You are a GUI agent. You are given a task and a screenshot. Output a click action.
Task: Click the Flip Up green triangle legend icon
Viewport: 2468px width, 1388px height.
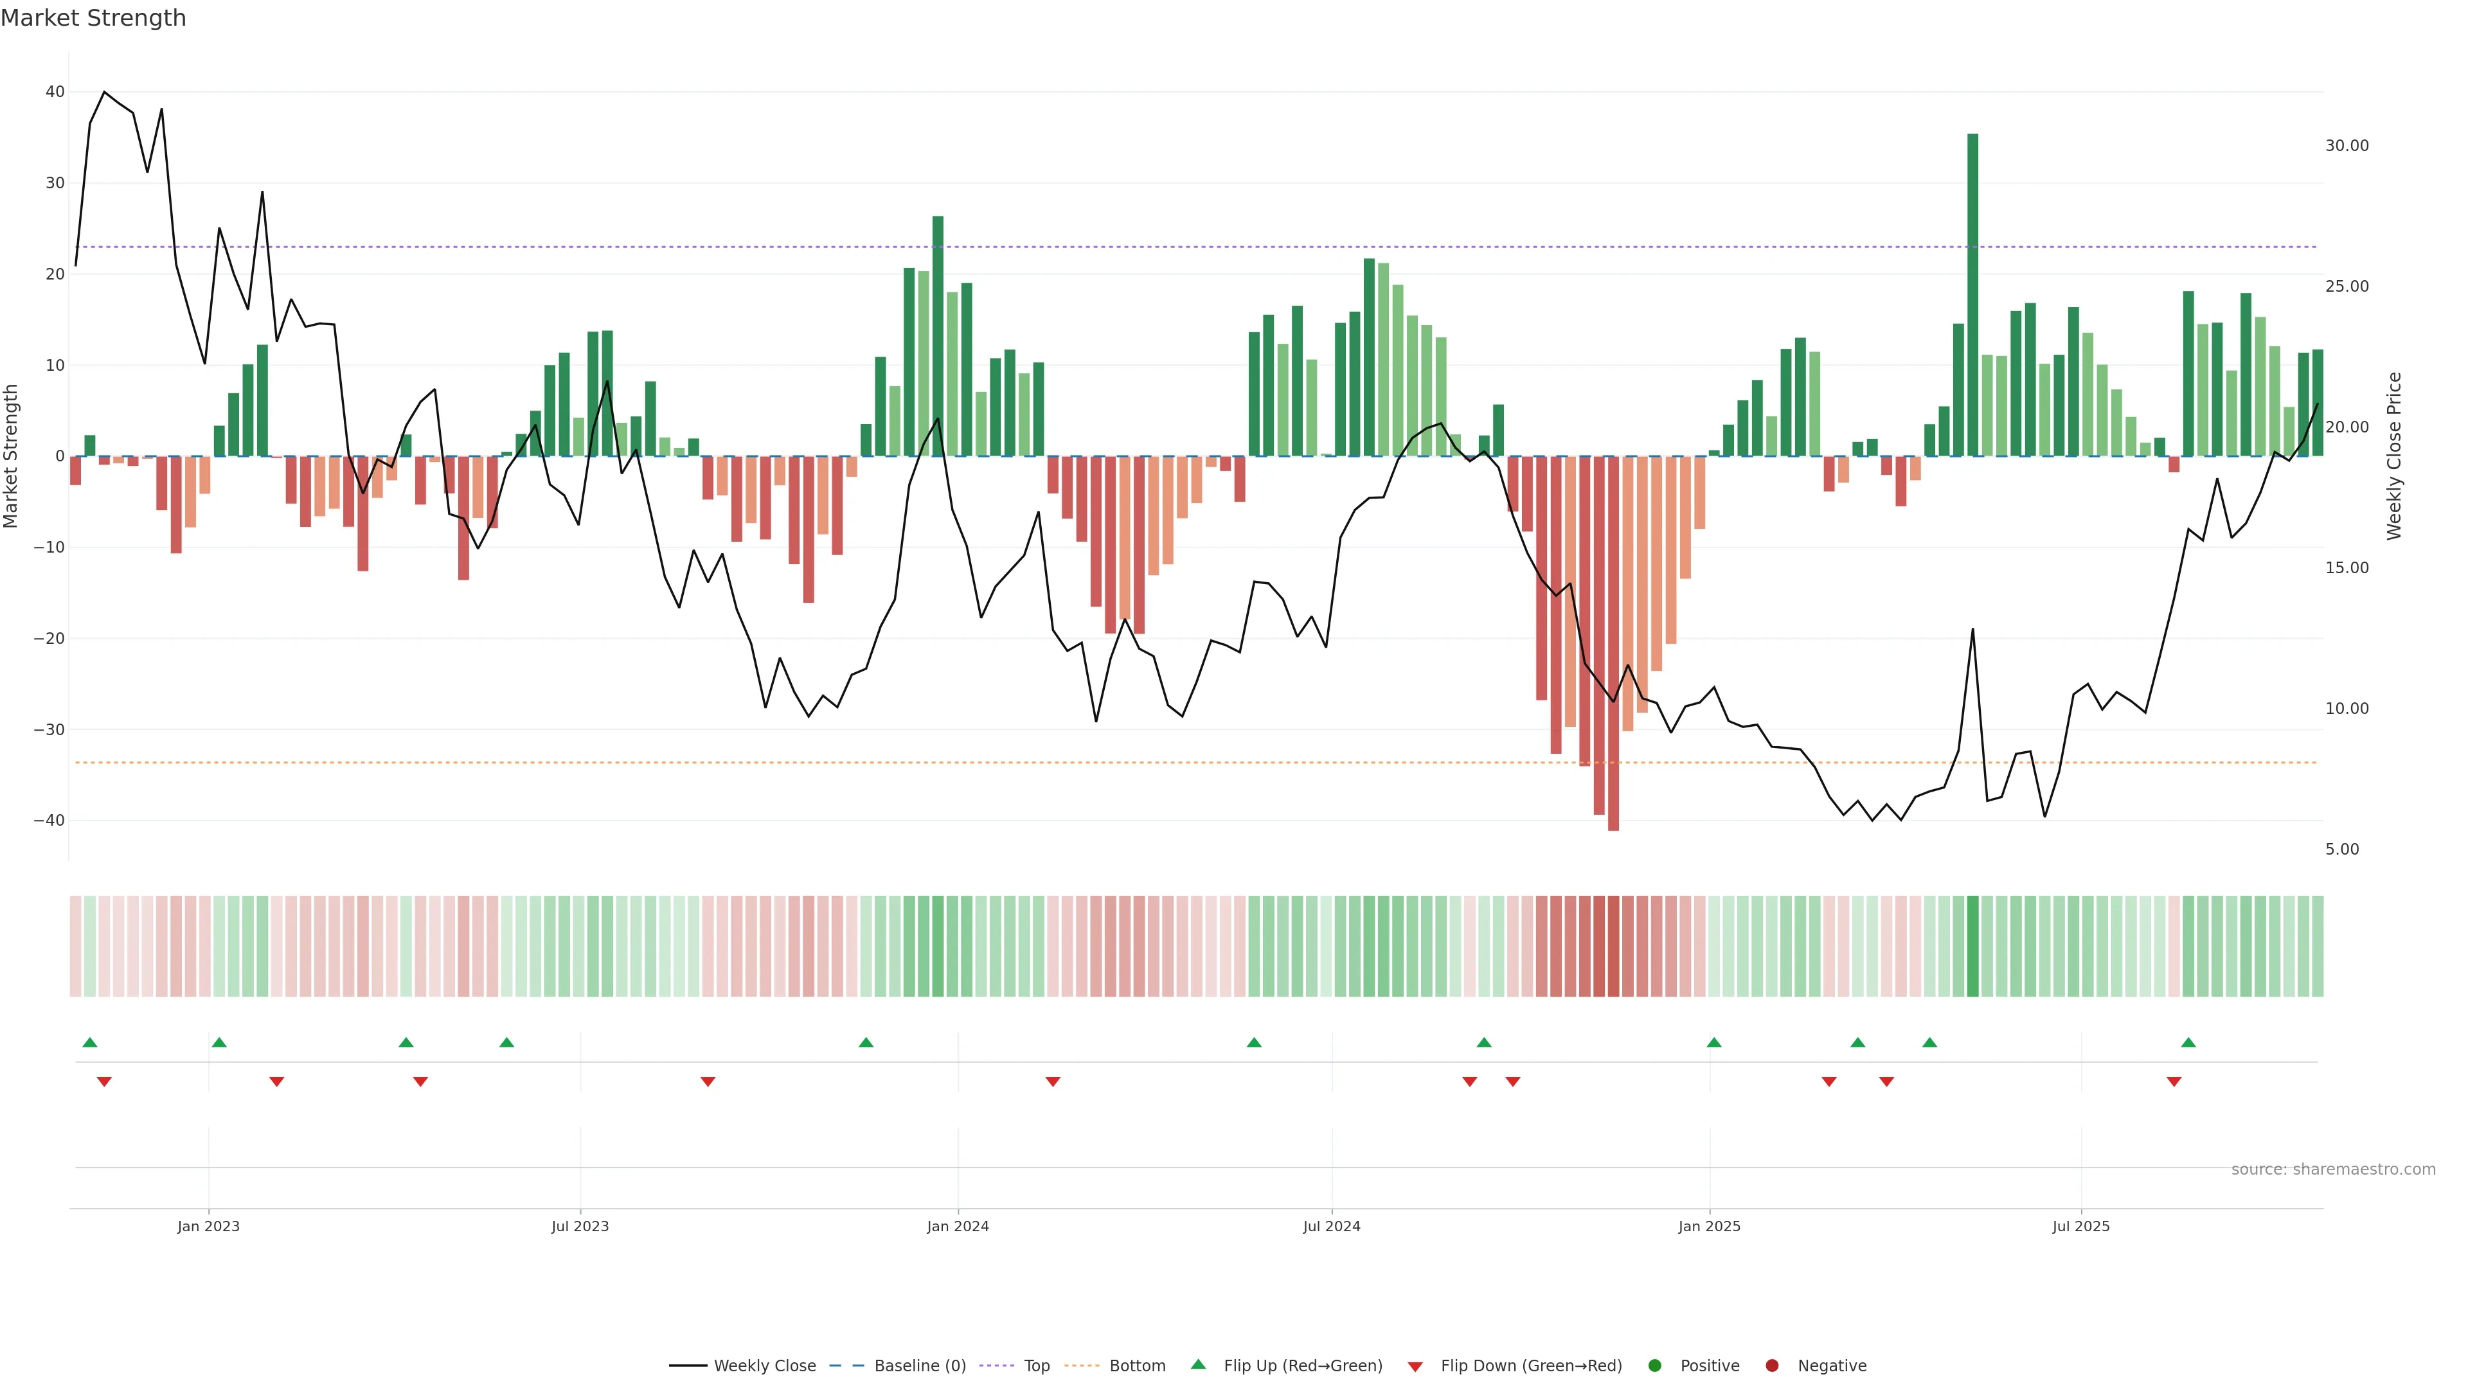[x=1197, y=1364]
